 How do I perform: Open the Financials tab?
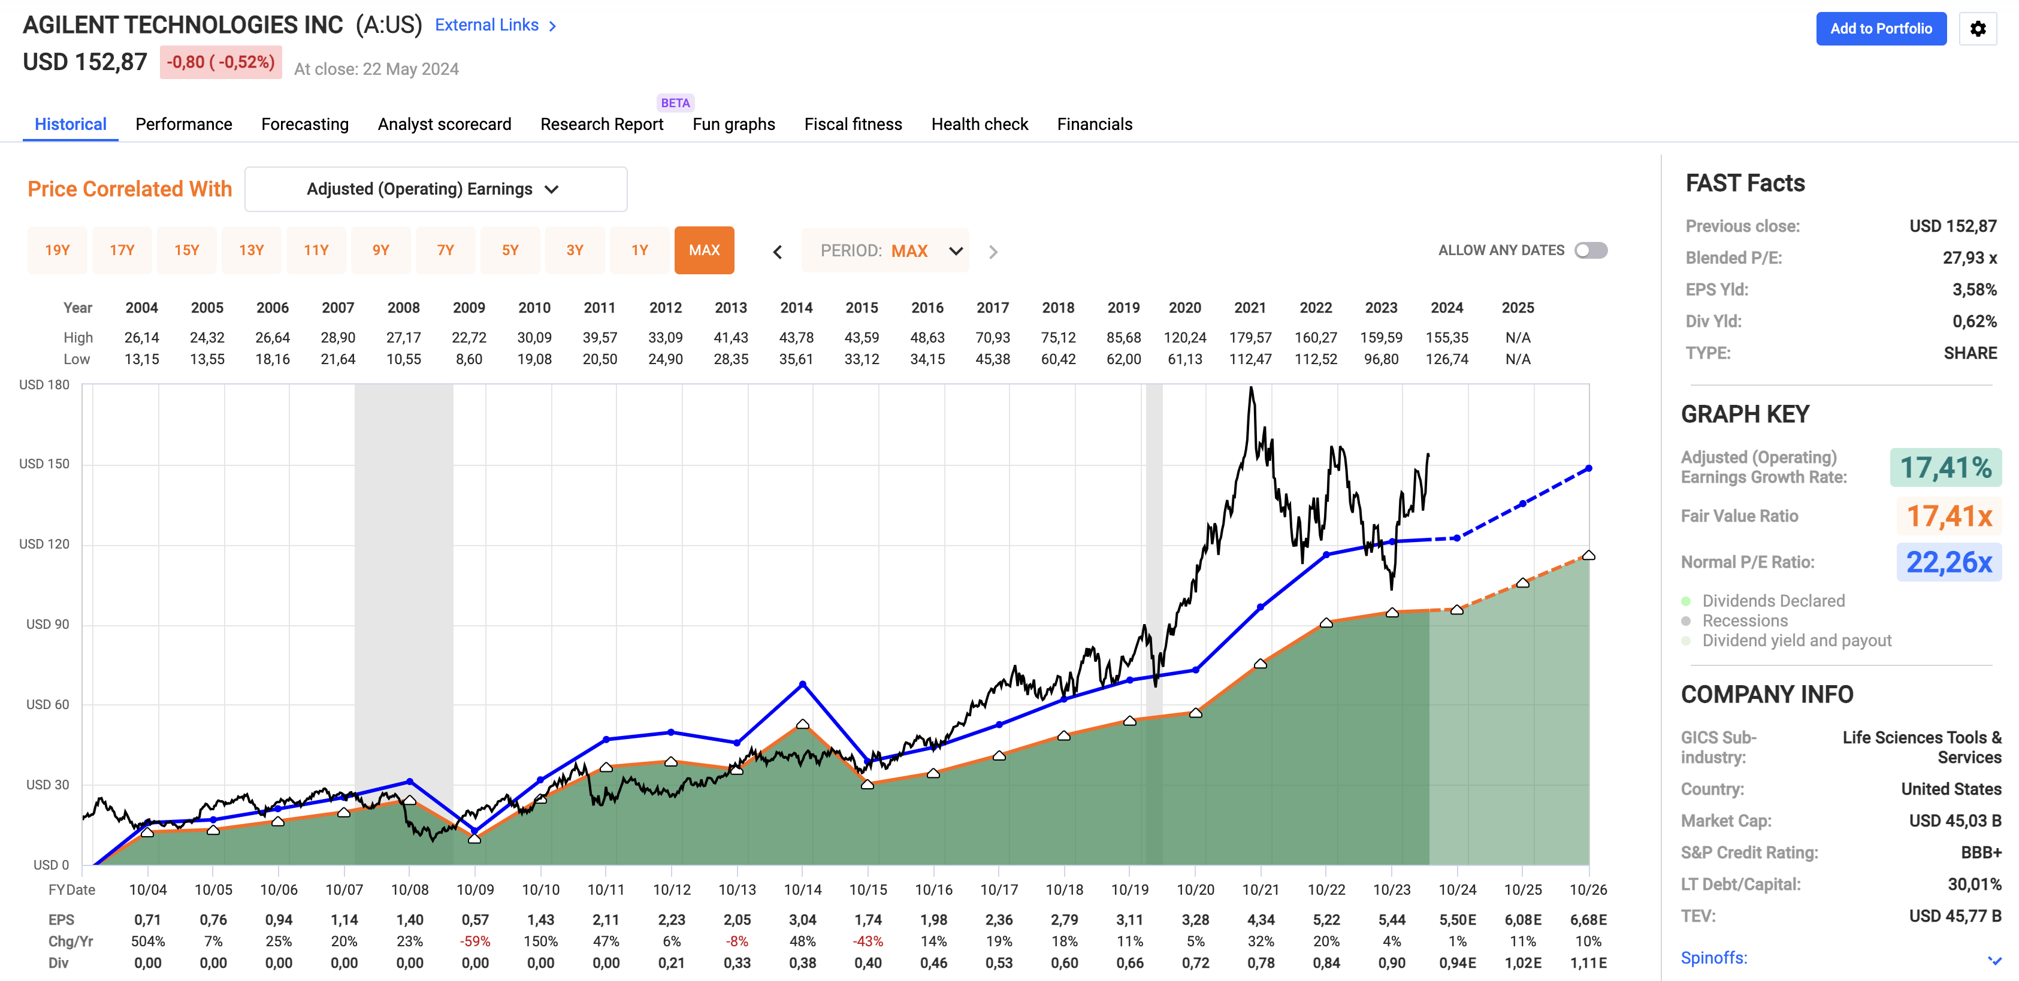click(1094, 124)
